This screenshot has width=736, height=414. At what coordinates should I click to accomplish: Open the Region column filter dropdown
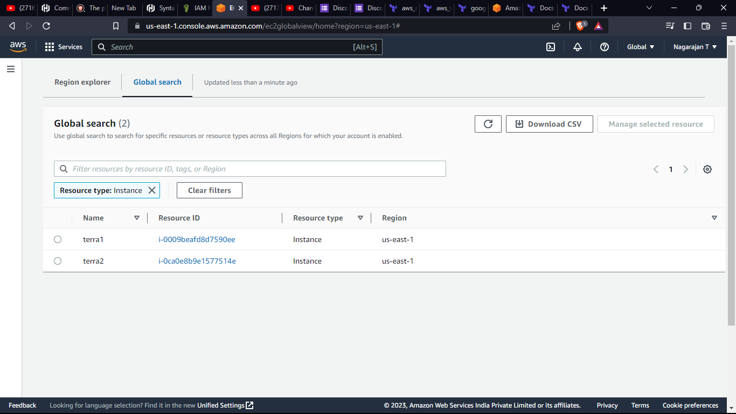[x=714, y=218]
